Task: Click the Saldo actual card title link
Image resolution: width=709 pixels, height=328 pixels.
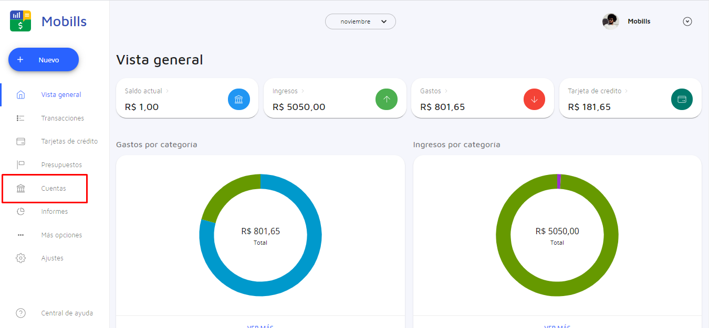Action: (143, 91)
